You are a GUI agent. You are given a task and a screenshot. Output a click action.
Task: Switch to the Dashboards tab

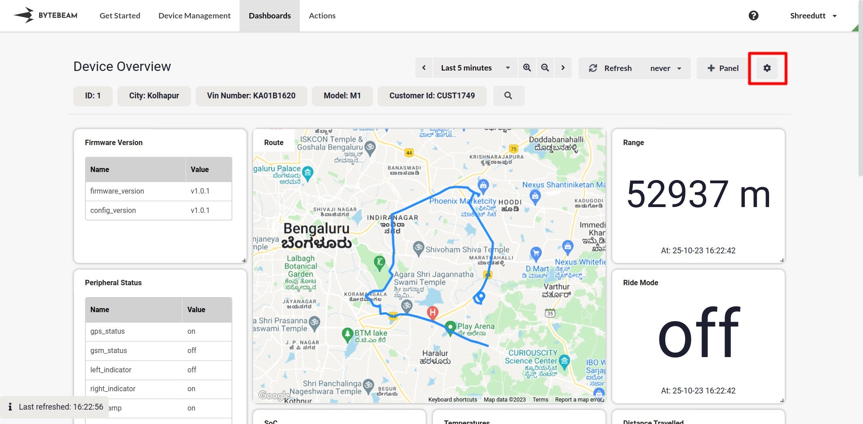tap(270, 16)
